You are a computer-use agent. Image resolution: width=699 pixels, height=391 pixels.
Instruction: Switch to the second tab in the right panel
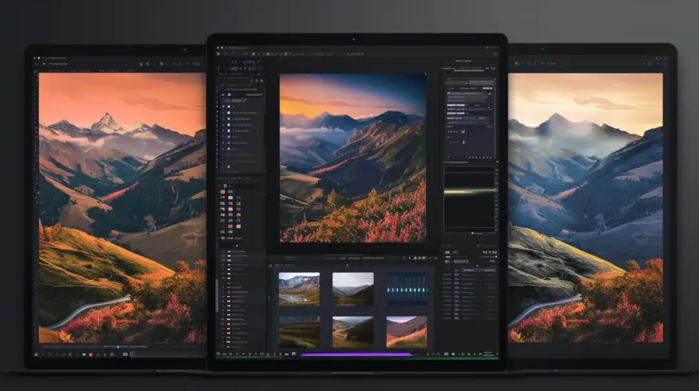(x=469, y=69)
